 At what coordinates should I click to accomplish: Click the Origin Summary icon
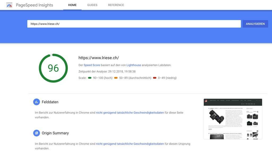[x=36, y=133]
